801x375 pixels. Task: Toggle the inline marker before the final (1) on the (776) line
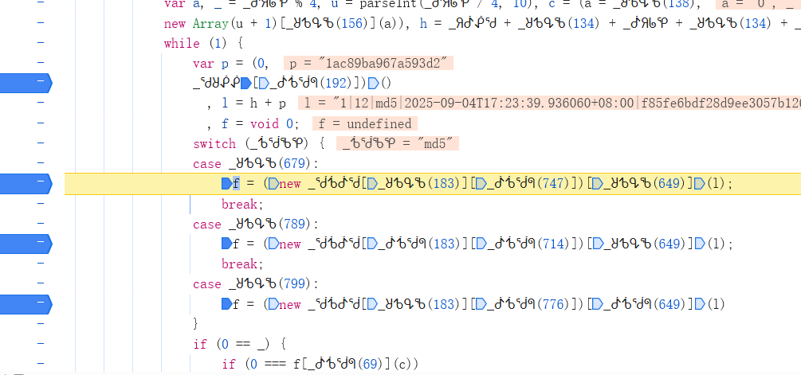[700, 304]
